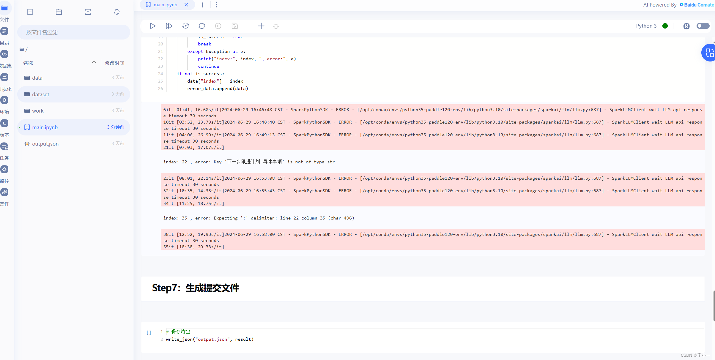The width and height of the screenshot is (715, 360).
Task: Sort by name column chevron
Action: [x=94, y=62]
